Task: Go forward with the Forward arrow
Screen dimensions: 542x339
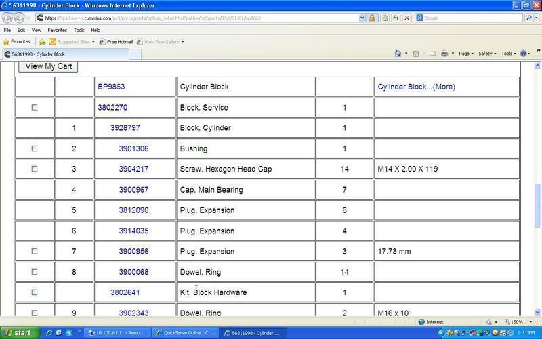Action: (x=20, y=18)
